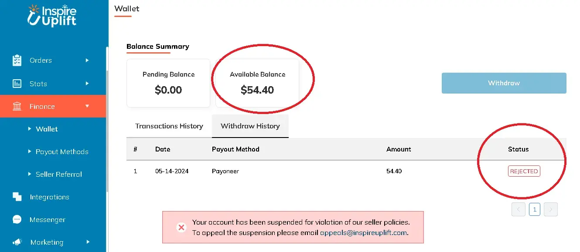Click the Finance bank icon
The image size is (580, 252).
(17, 106)
